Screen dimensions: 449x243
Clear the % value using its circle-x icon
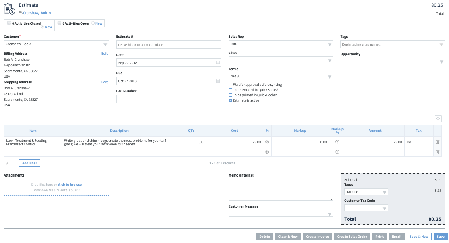268,142
